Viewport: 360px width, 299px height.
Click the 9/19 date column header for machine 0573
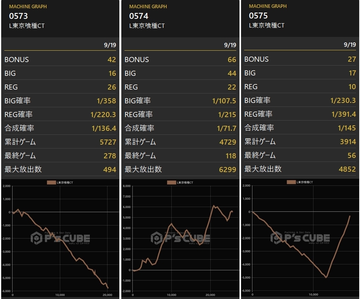(x=110, y=45)
